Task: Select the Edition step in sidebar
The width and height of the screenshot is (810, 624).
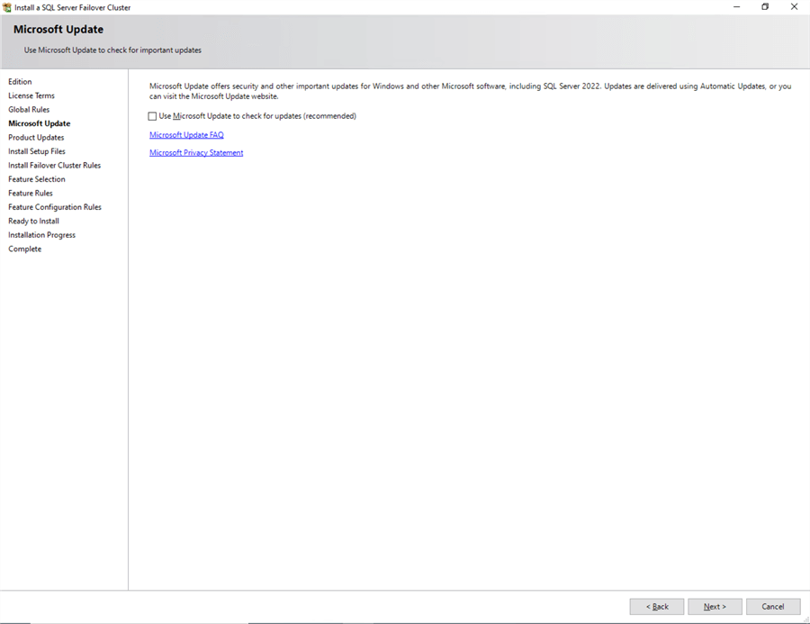Action: click(x=20, y=82)
